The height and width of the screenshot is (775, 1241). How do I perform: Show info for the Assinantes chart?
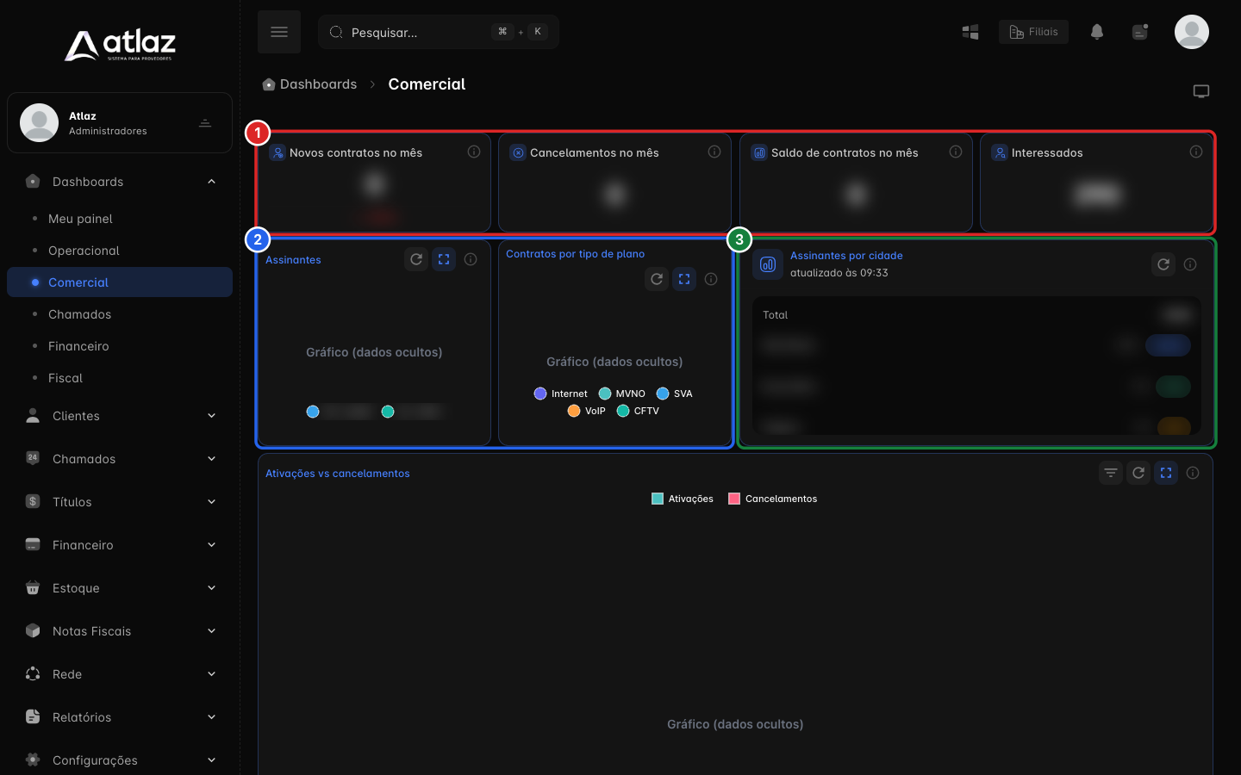point(471,259)
